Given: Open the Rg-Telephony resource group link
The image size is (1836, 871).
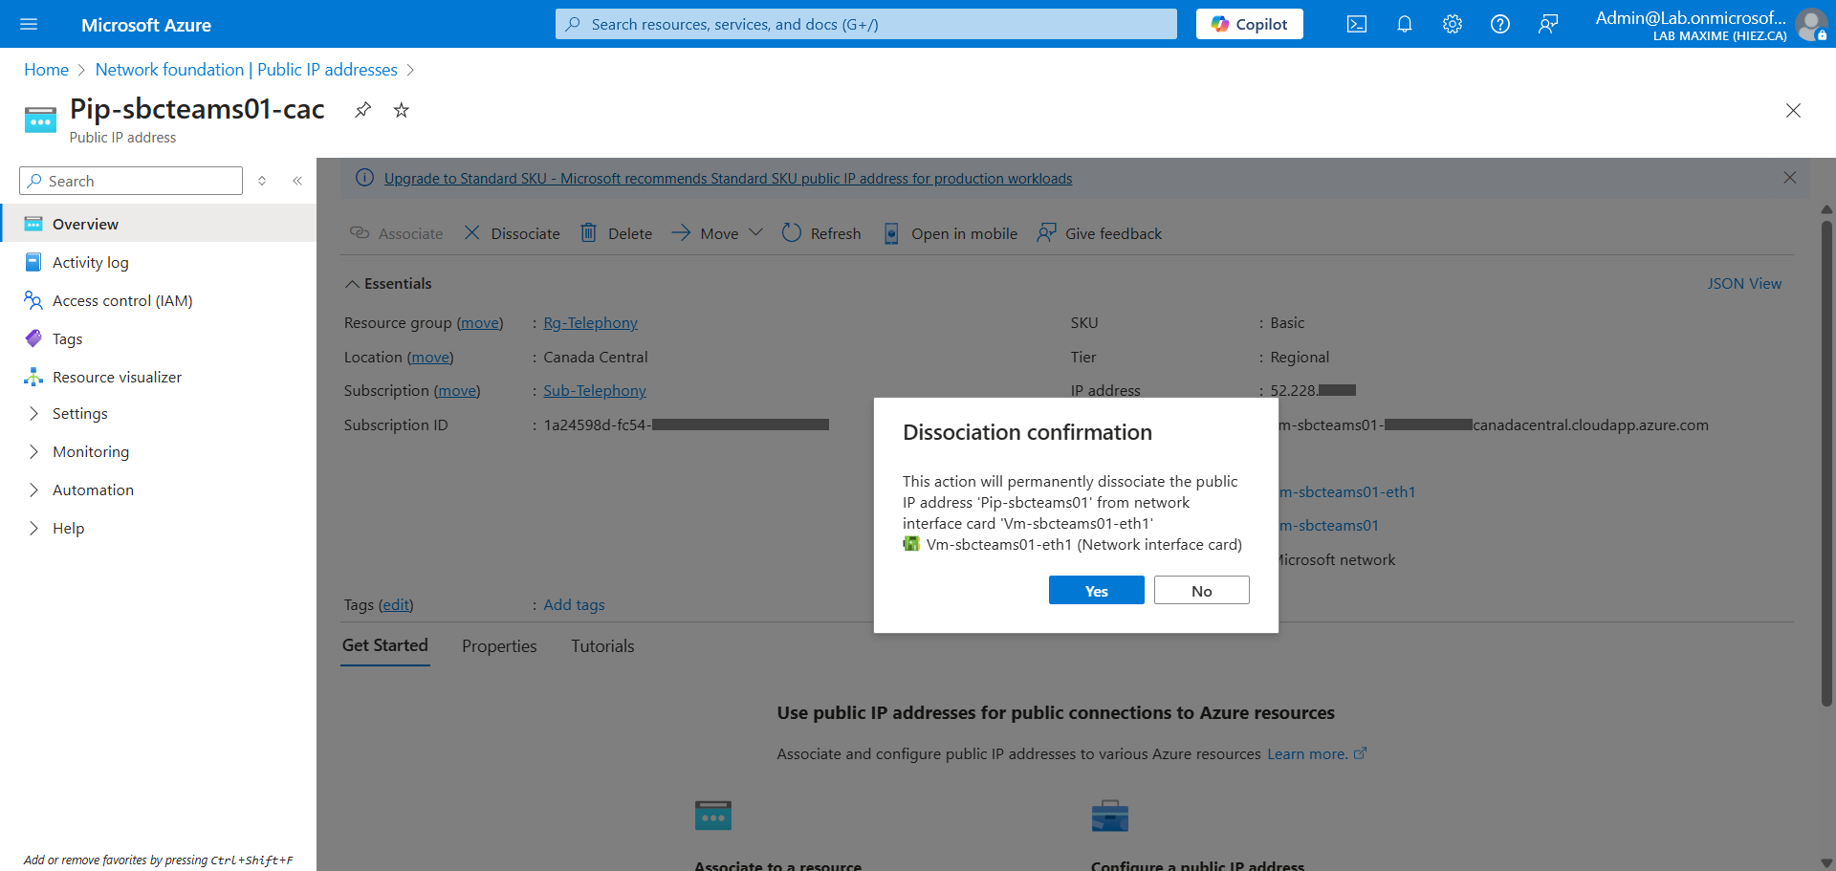Looking at the screenshot, I should click(590, 323).
